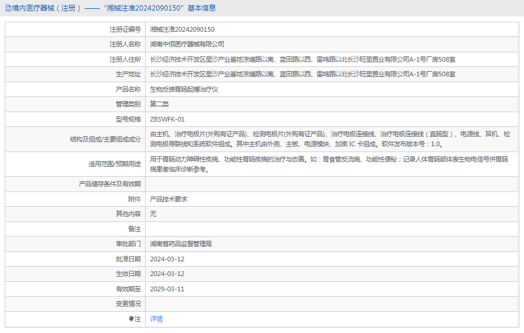Click the 批准日期 label
Image resolution: width=524 pixels, height=333 pixels.
(128, 259)
